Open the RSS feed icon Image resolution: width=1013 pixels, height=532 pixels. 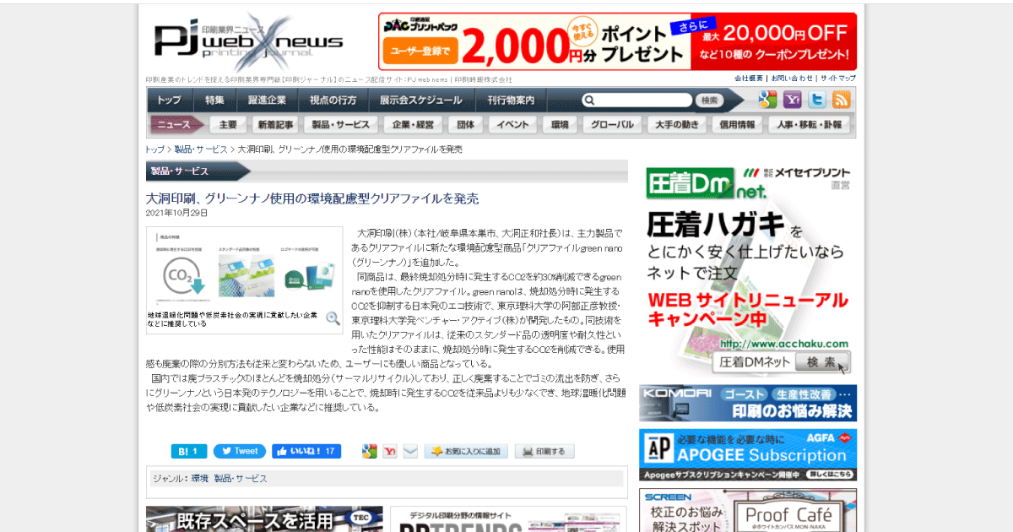pos(841,100)
